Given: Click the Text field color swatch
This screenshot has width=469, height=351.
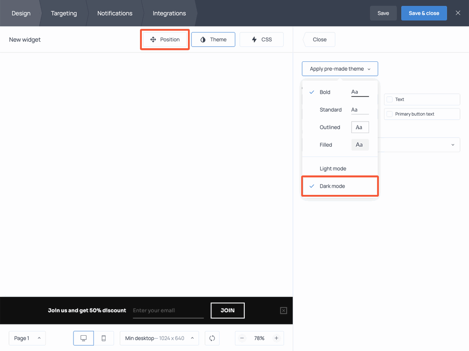Looking at the screenshot, I should [389, 99].
